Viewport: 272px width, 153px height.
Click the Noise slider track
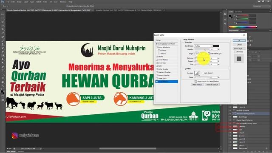(201, 77)
